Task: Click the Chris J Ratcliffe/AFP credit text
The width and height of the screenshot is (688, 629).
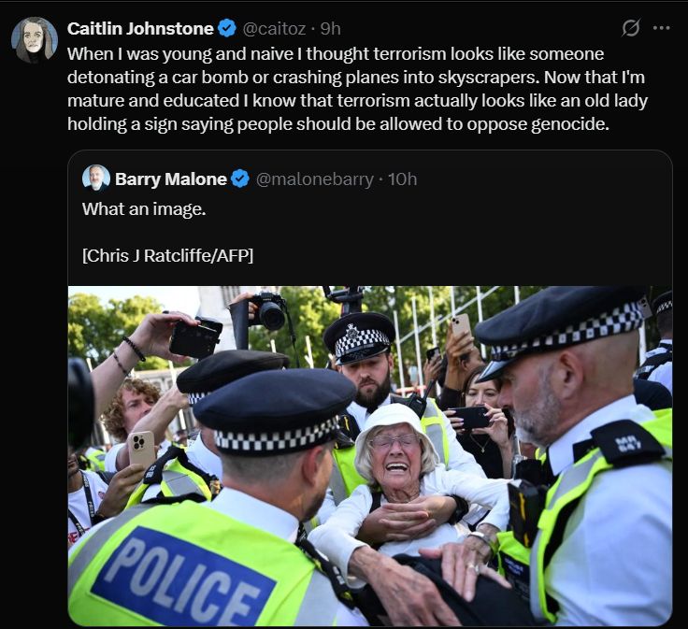Action: point(167,255)
